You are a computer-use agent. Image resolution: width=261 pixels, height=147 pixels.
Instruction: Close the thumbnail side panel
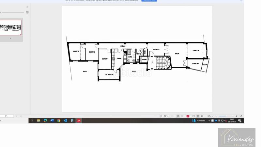(x=27, y=7)
